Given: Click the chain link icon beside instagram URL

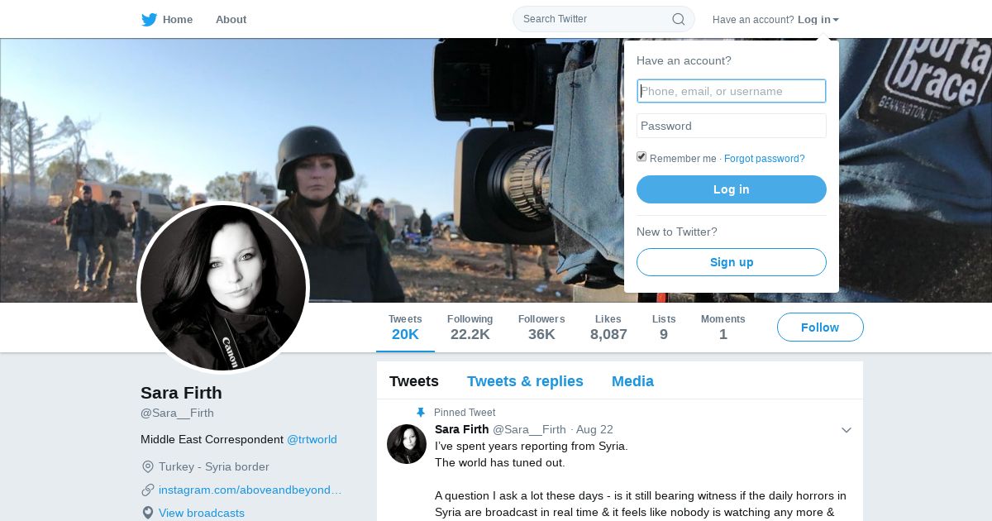Looking at the screenshot, I should pos(148,490).
